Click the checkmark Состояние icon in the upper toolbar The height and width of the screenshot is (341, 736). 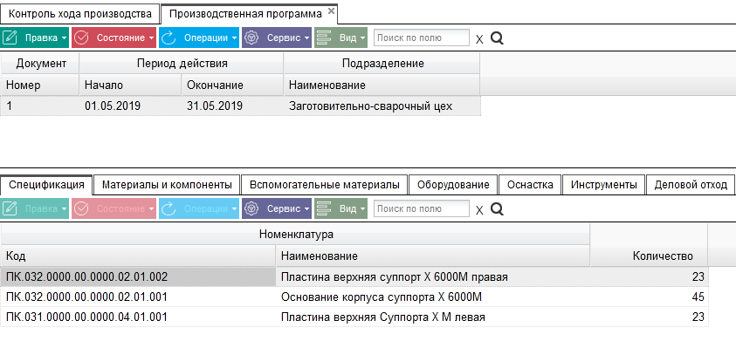(x=81, y=38)
